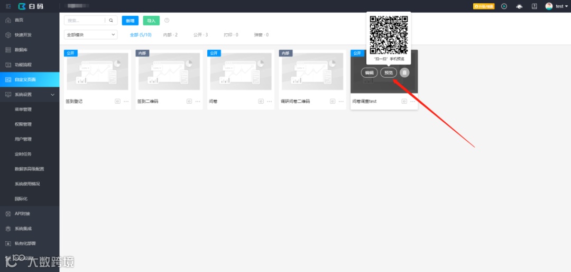
Task: Click the blue 新增 button
Action: pyautogui.click(x=130, y=21)
